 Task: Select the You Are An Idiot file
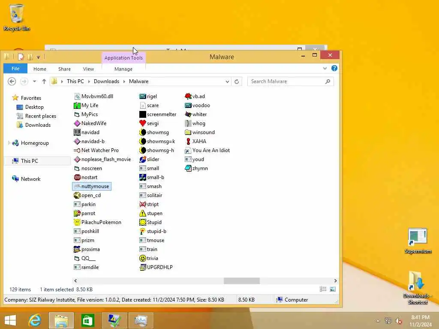coord(207,150)
